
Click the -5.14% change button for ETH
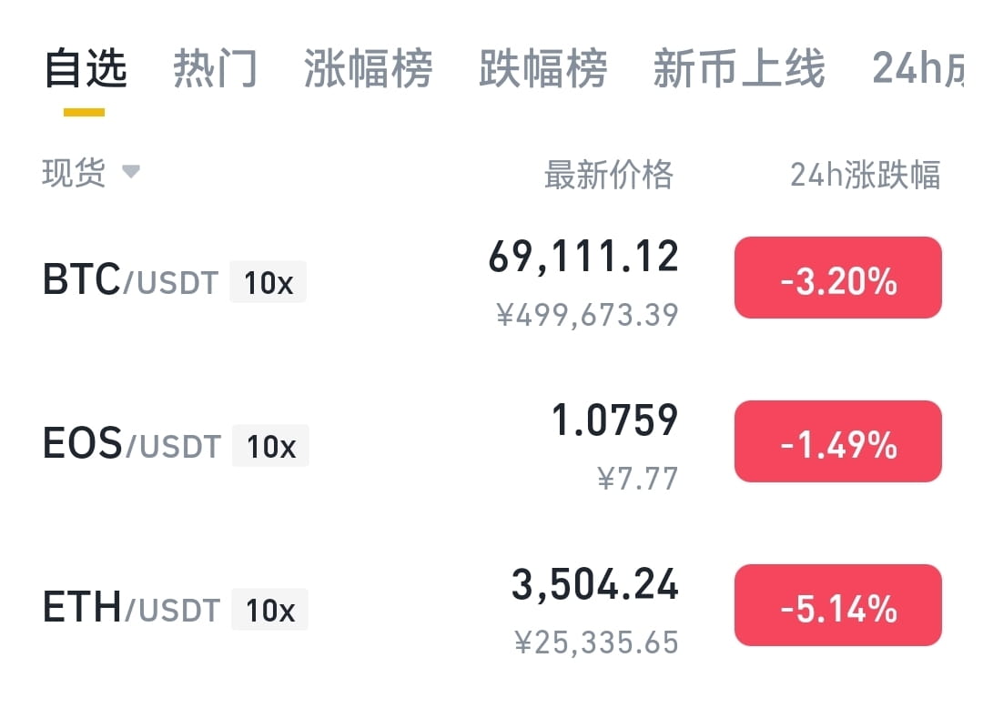[x=837, y=605]
